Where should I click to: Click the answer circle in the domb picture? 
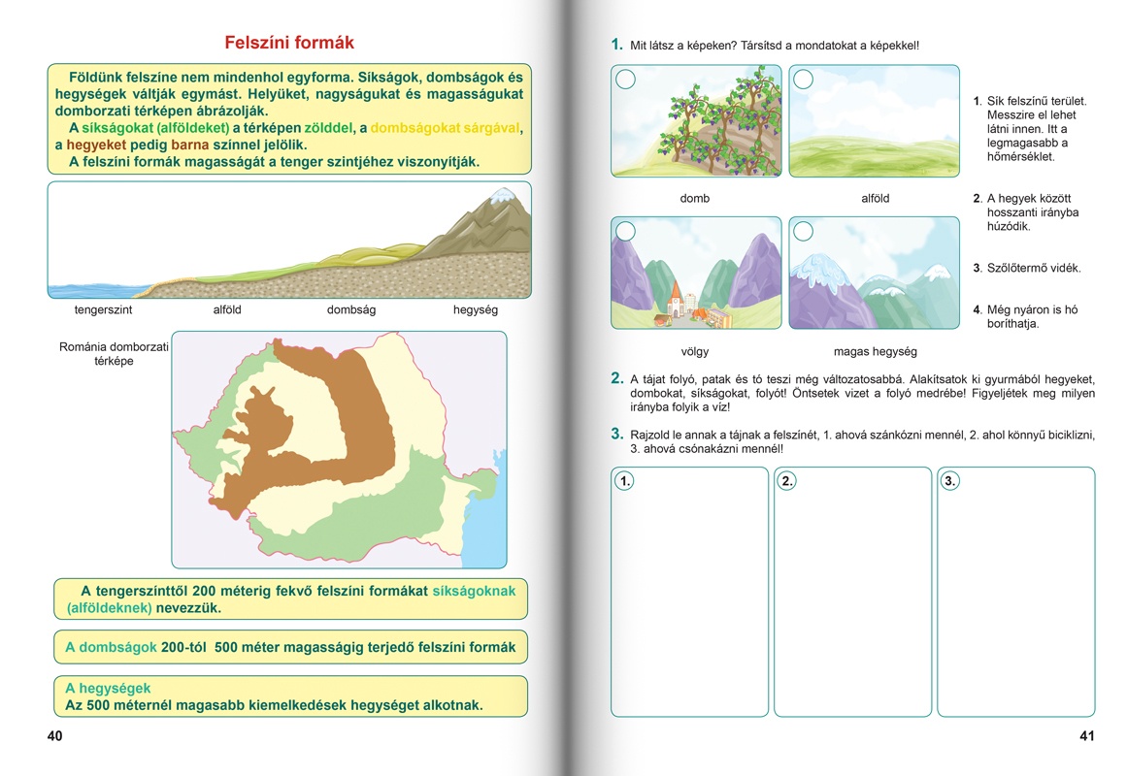[x=626, y=79]
